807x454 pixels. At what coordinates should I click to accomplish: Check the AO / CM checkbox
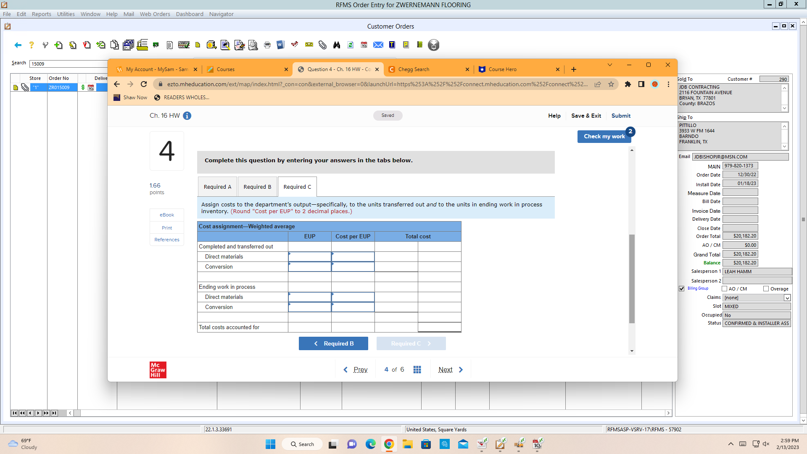coord(725,289)
